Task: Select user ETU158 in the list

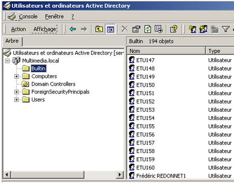Action: (146, 151)
